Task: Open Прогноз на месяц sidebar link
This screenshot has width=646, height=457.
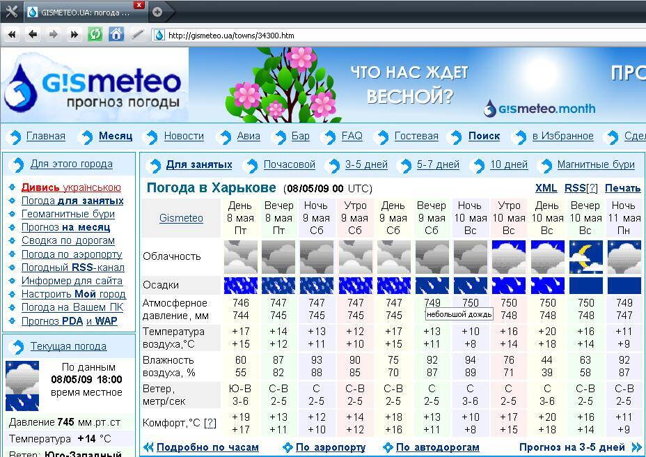Action: [x=65, y=227]
